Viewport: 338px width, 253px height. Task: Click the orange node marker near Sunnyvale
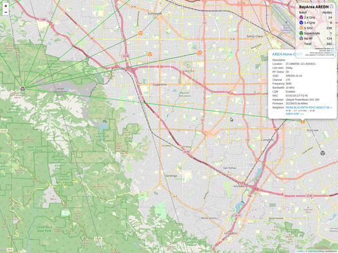pos(140,33)
